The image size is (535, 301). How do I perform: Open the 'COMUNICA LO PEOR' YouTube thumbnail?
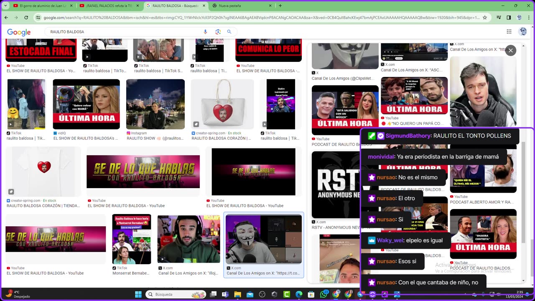tap(268, 50)
